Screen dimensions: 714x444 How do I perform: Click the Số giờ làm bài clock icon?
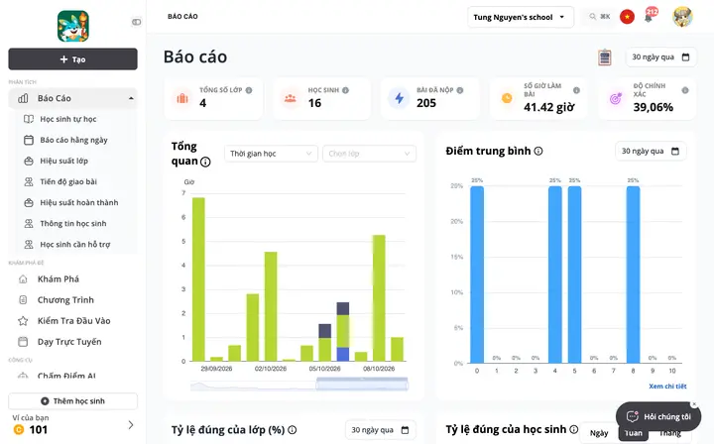coord(507,98)
